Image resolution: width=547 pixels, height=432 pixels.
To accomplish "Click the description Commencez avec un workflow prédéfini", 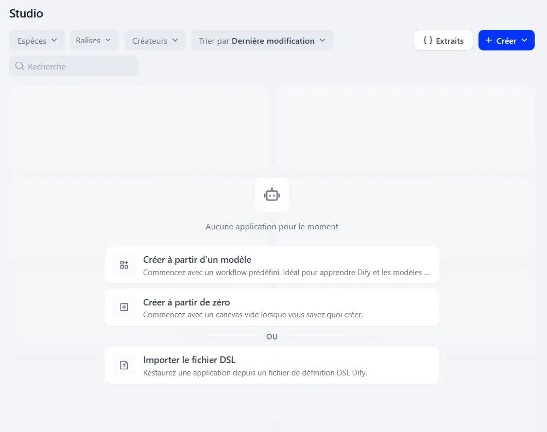I will coord(286,273).
